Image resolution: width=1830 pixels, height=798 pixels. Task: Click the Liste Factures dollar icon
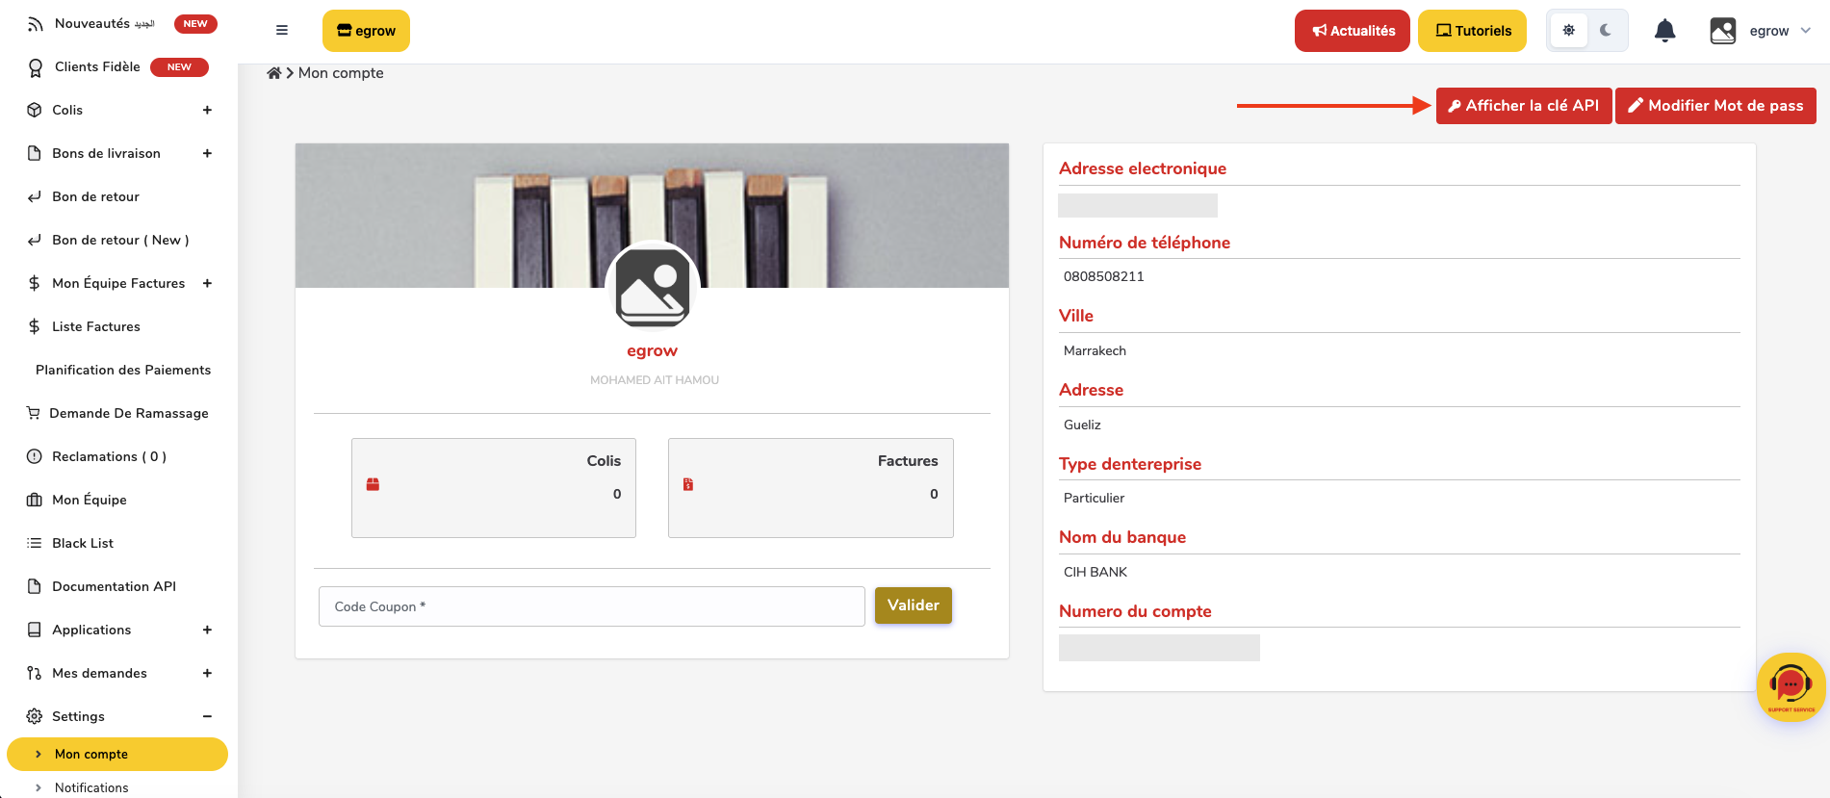point(34,326)
